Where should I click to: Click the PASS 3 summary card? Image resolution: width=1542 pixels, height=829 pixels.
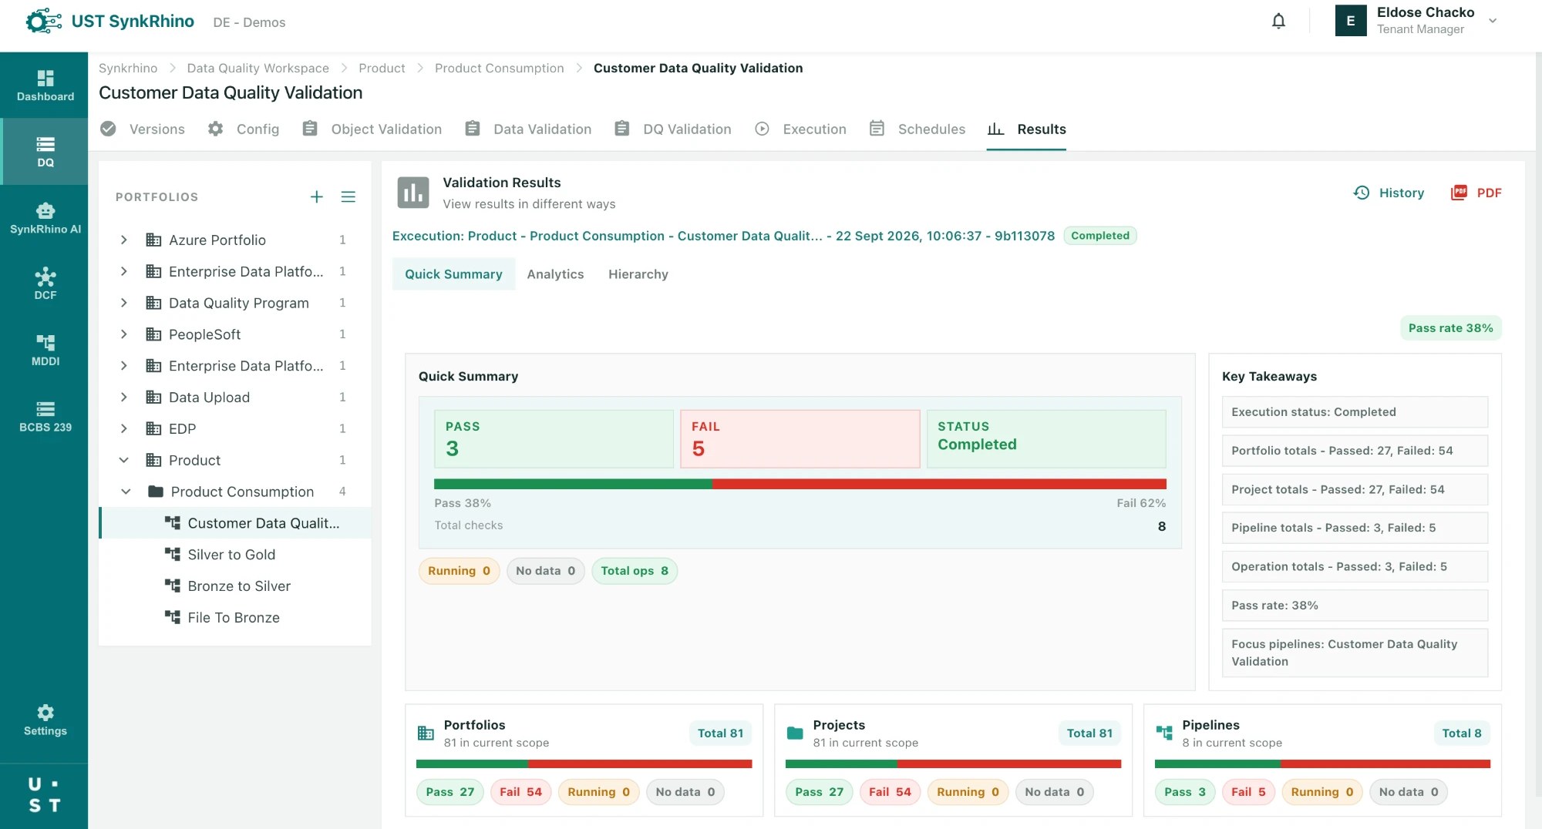point(554,438)
